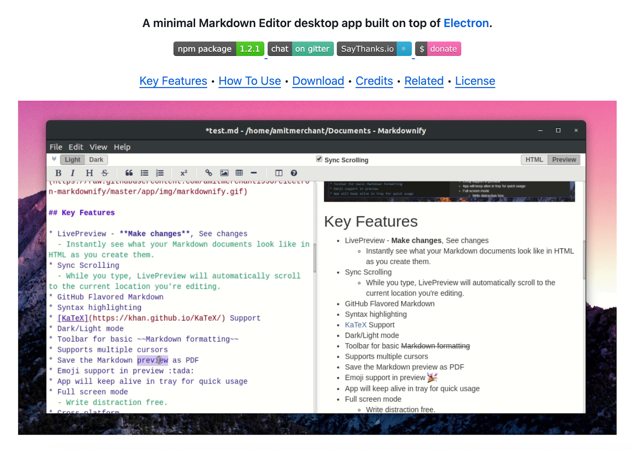The height and width of the screenshot is (449, 634).
Task: Open the License link
Action: [475, 81]
